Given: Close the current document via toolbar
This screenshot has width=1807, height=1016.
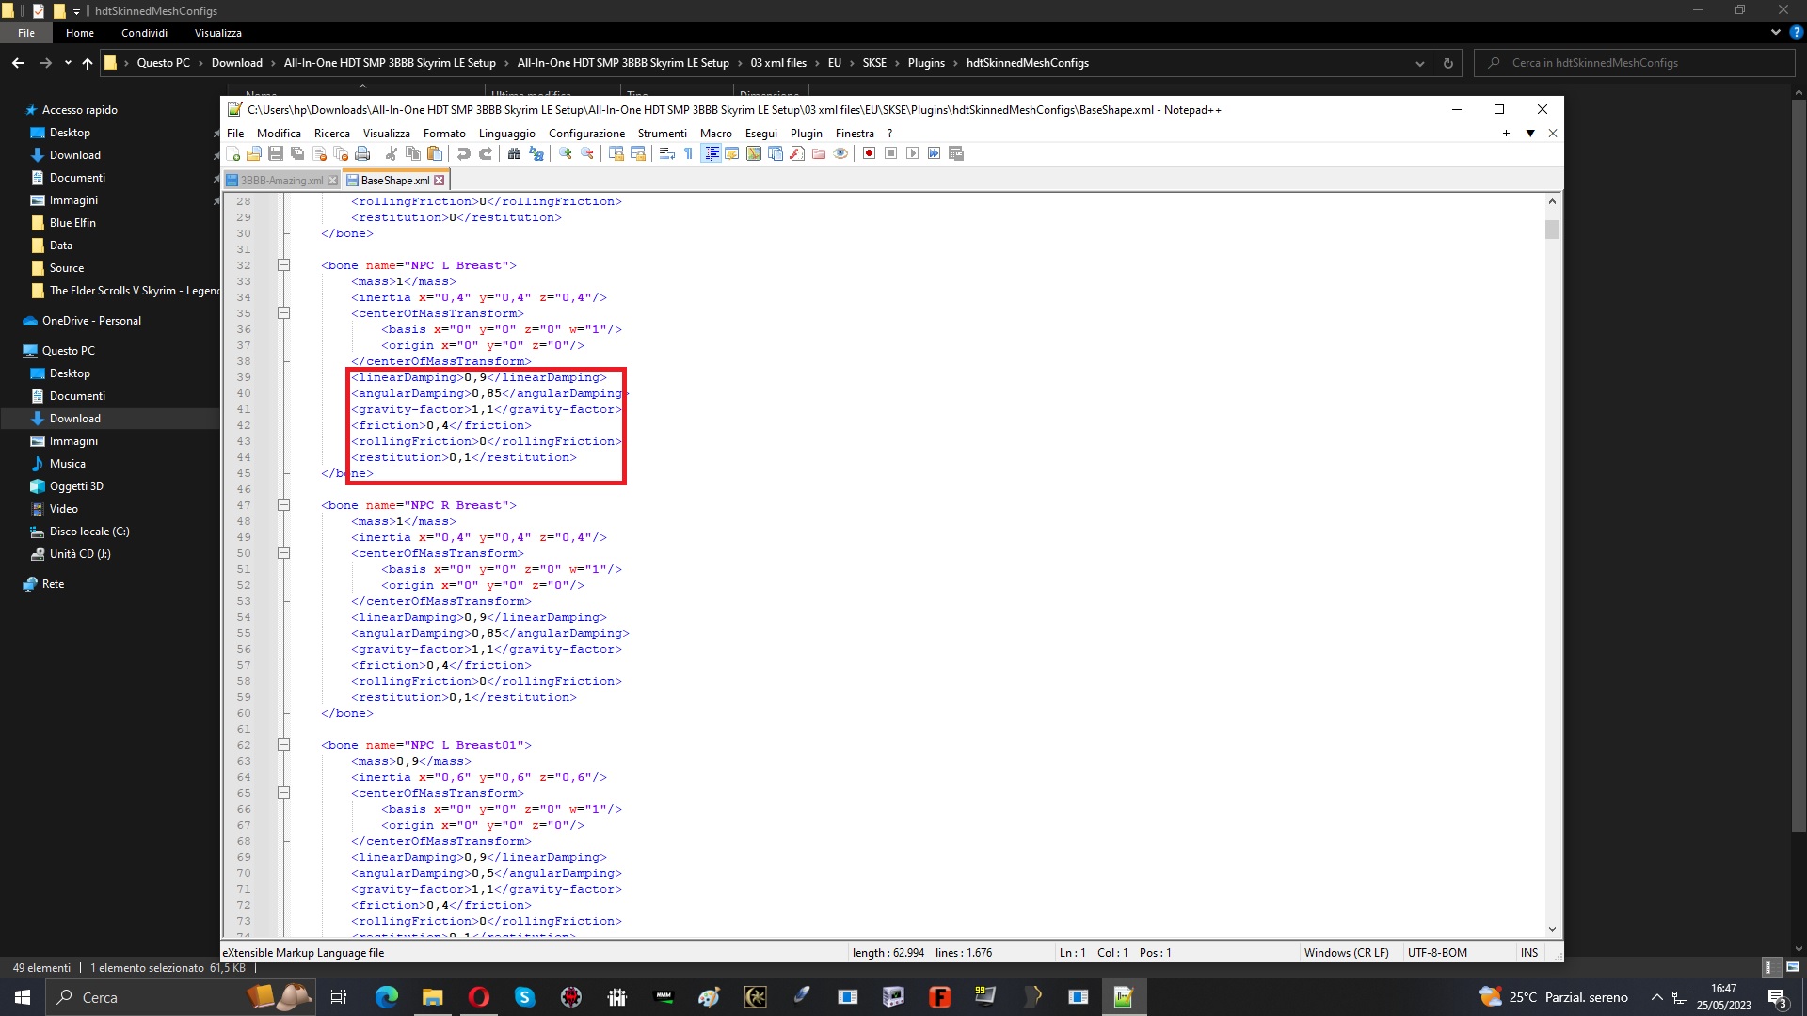Looking at the screenshot, I should tap(319, 154).
